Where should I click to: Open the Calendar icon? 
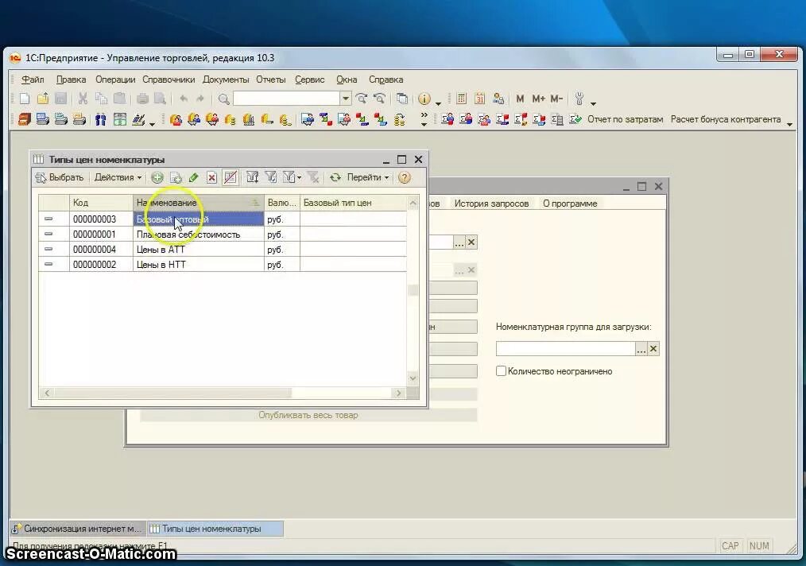click(479, 99)
